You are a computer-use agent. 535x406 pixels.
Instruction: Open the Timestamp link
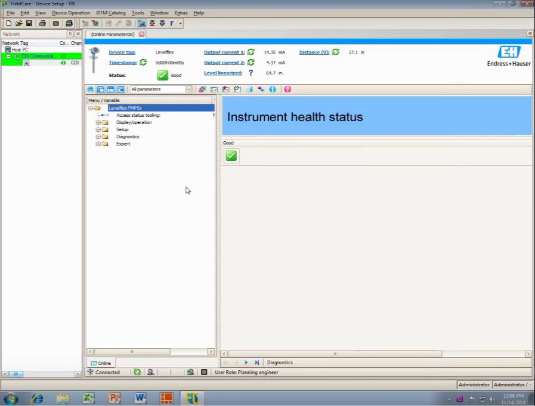122,63
